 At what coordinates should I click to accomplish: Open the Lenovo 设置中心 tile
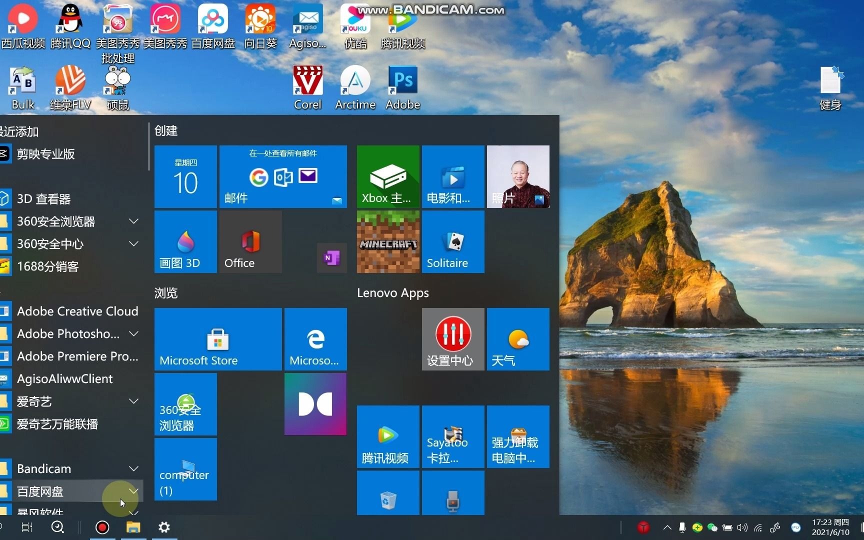[453, 339]
